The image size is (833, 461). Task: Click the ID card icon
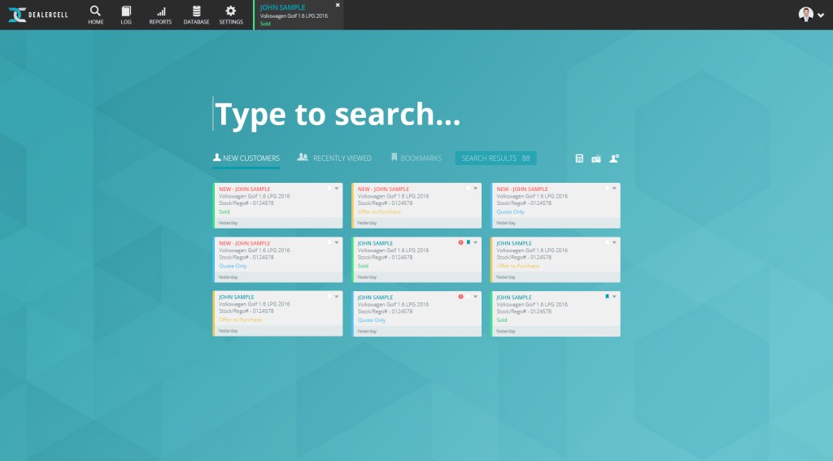[x=596, y=159]
